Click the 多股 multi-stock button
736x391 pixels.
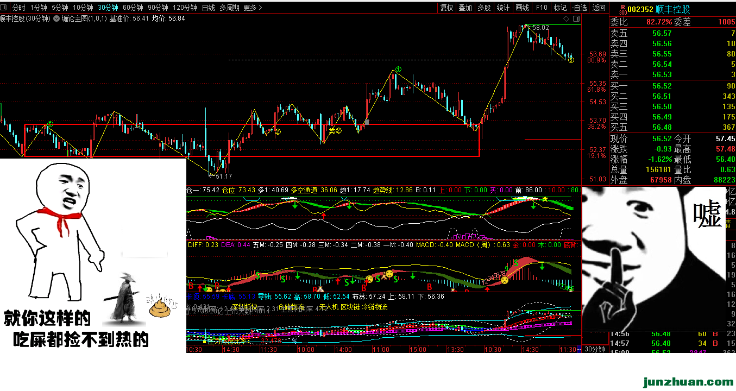tap(484, 8)
